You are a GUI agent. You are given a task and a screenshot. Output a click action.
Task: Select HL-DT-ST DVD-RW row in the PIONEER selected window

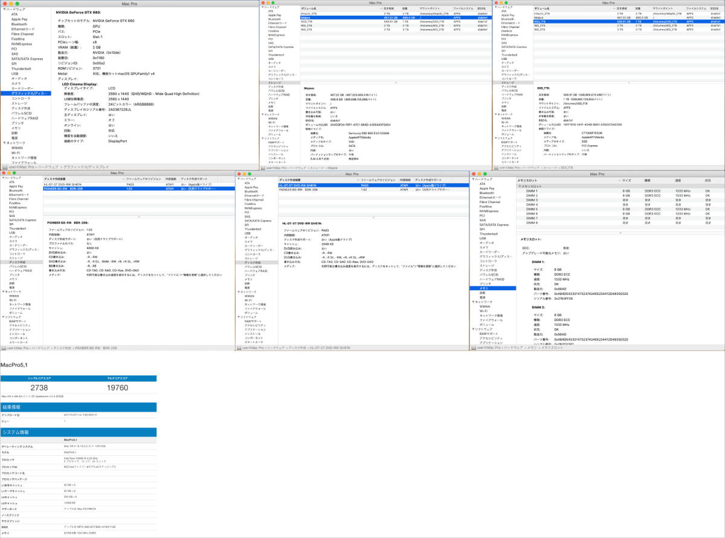pos(138,184)
